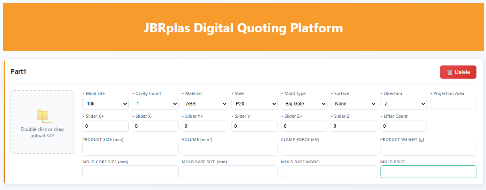Open the Mold Life dropdown

(105, 104)
